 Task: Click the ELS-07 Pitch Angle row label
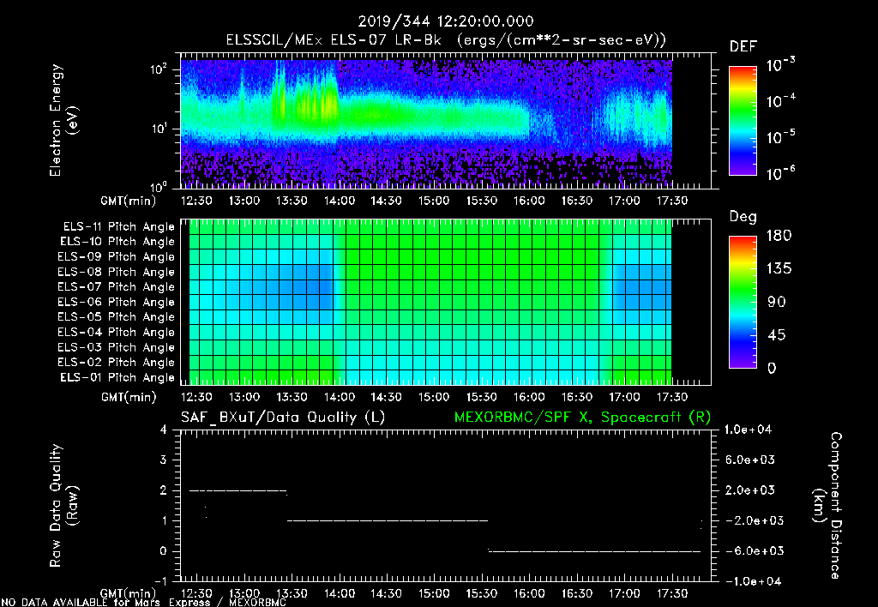pyautogui.click(x=116, y=286)
